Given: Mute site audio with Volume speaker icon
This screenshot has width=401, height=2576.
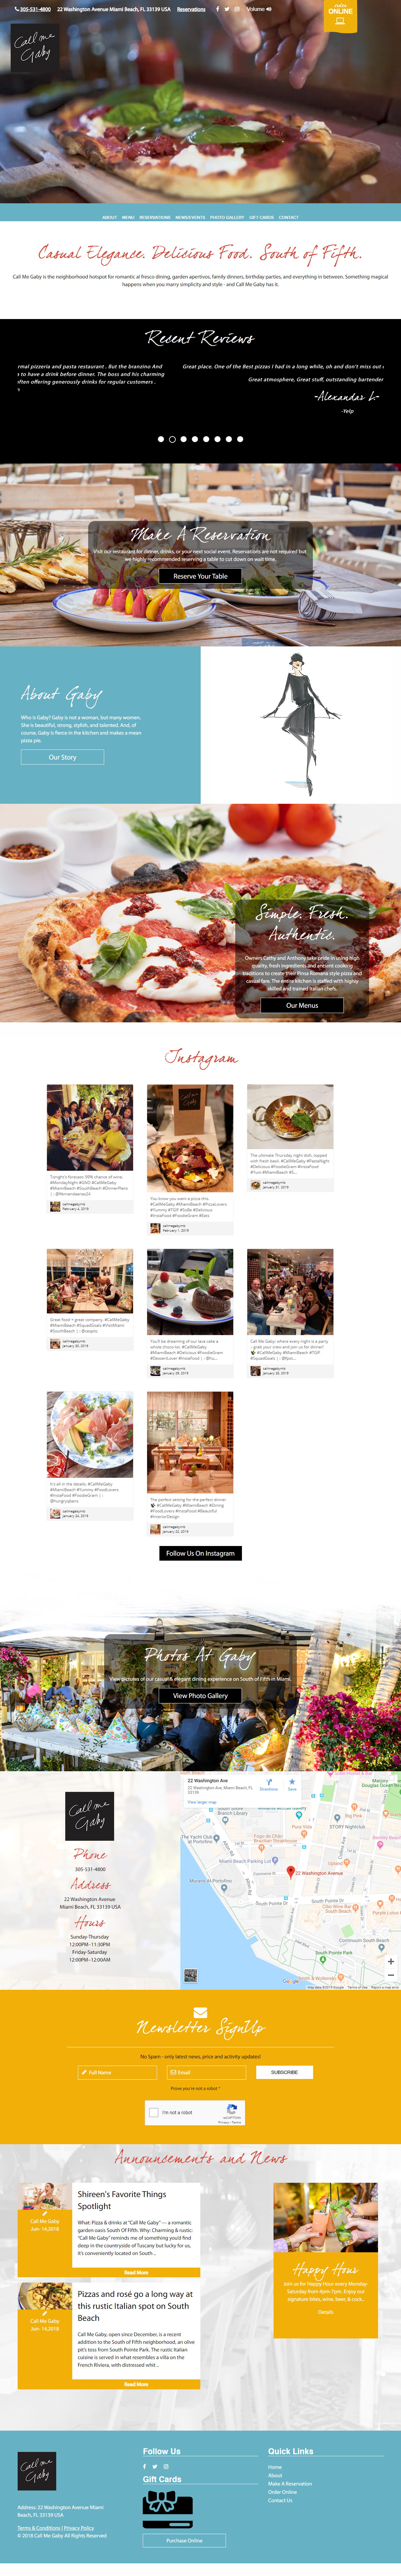Looking at the screenshot, I should tap(269, 9).
